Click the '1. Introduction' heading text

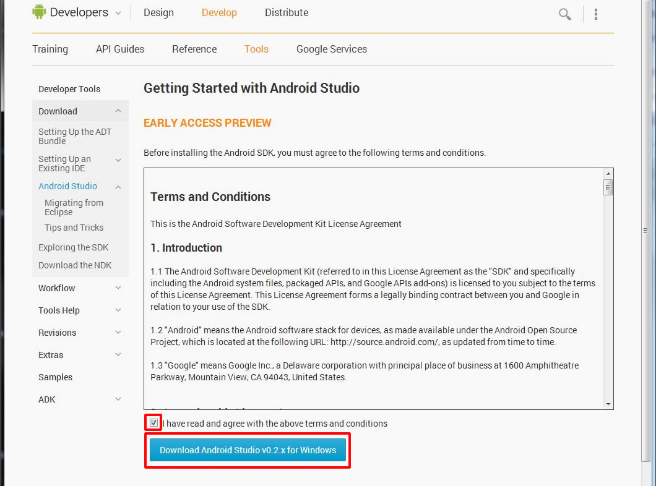pos(186,248)
